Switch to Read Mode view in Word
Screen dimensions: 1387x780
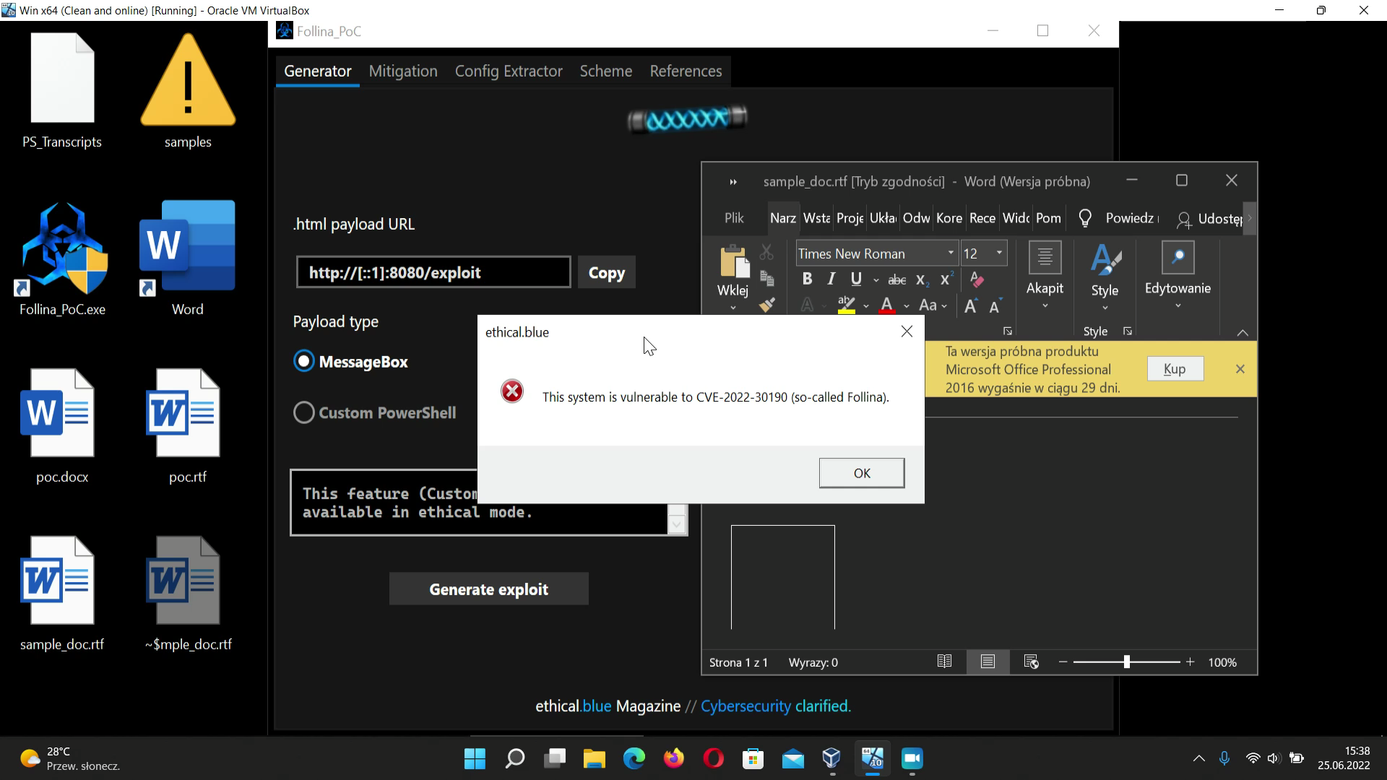944,662
